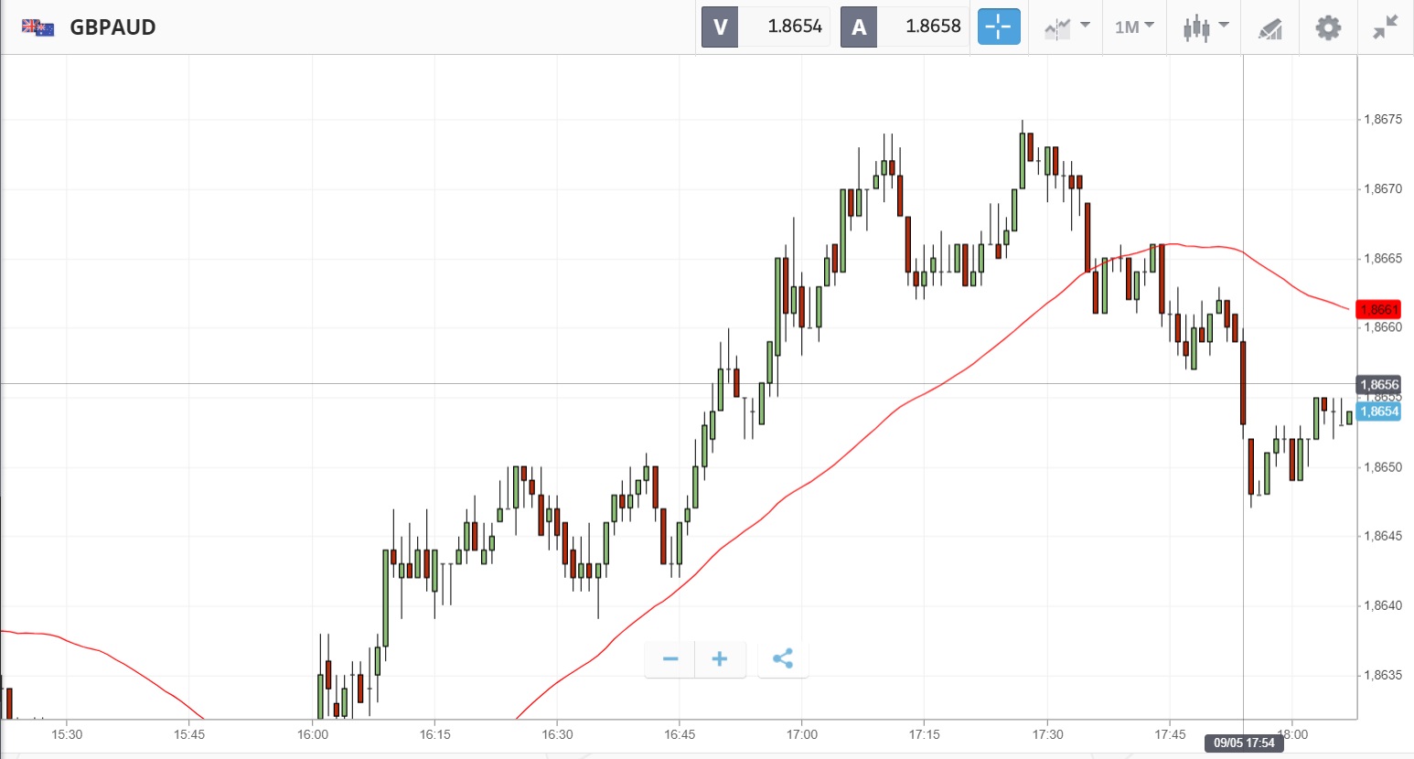Click the GBPAUD instrument name
This screenshot has width=1414, height=759.
[x=112, y=27]
